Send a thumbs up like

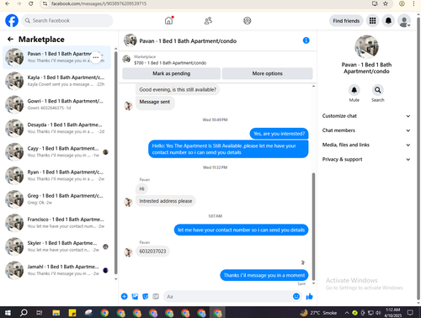point(309,296)
